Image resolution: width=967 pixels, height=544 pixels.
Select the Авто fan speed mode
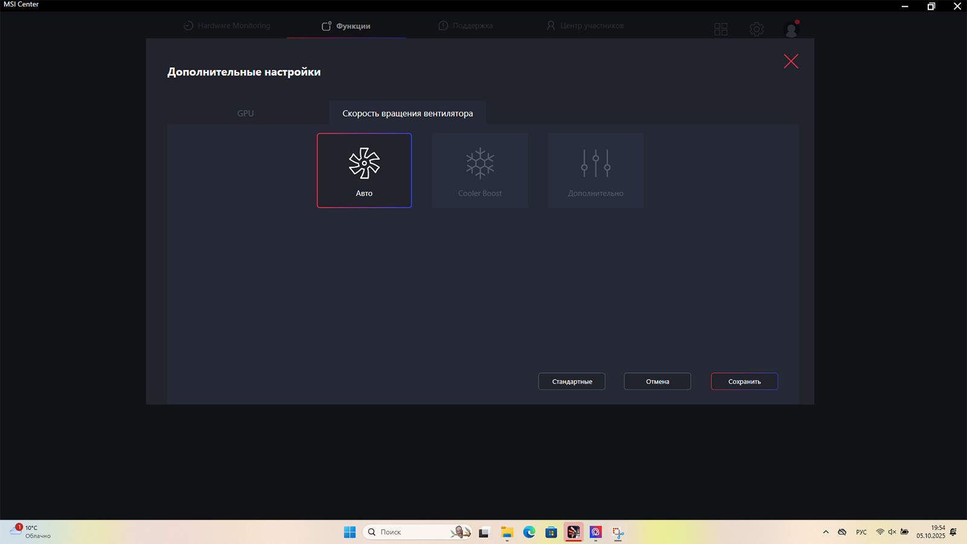pyautogui.click(x=364, y=170)
